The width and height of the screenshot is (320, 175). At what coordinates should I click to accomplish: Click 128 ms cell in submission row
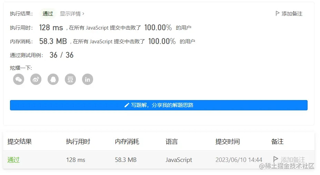(76, 160)
